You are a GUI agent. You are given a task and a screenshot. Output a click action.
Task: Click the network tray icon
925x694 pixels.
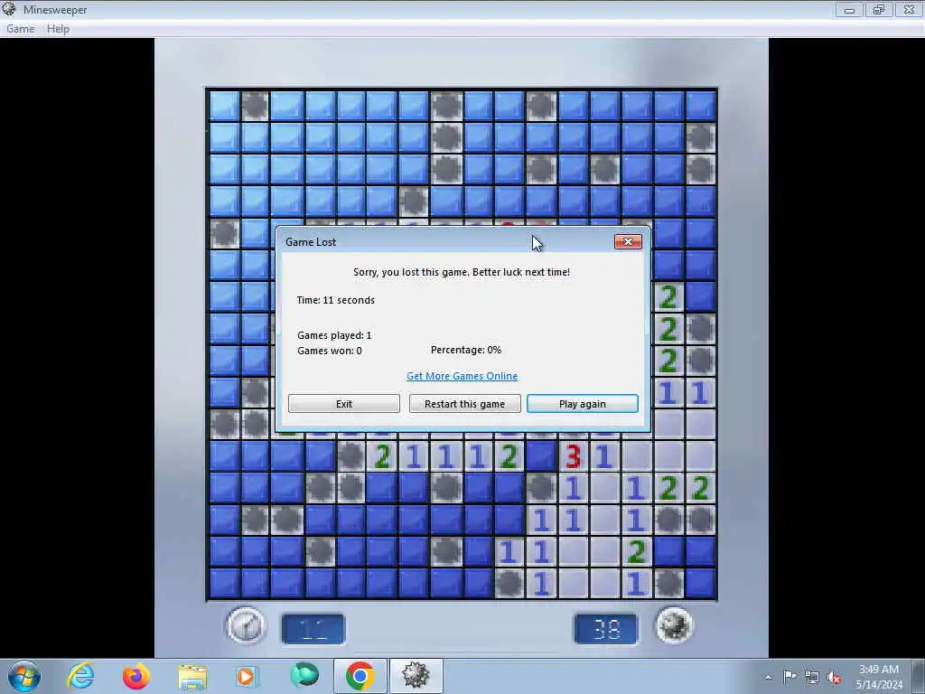(812, 677)
